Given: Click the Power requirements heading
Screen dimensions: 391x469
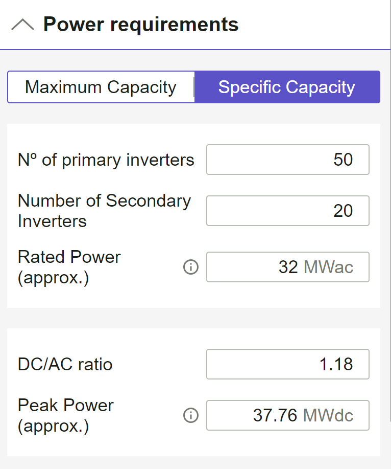Looking at the screenshot, I should pyautogui.click(x=141, y=24).
